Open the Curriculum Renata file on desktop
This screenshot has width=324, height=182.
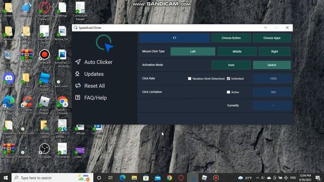[x=80, y=11]
